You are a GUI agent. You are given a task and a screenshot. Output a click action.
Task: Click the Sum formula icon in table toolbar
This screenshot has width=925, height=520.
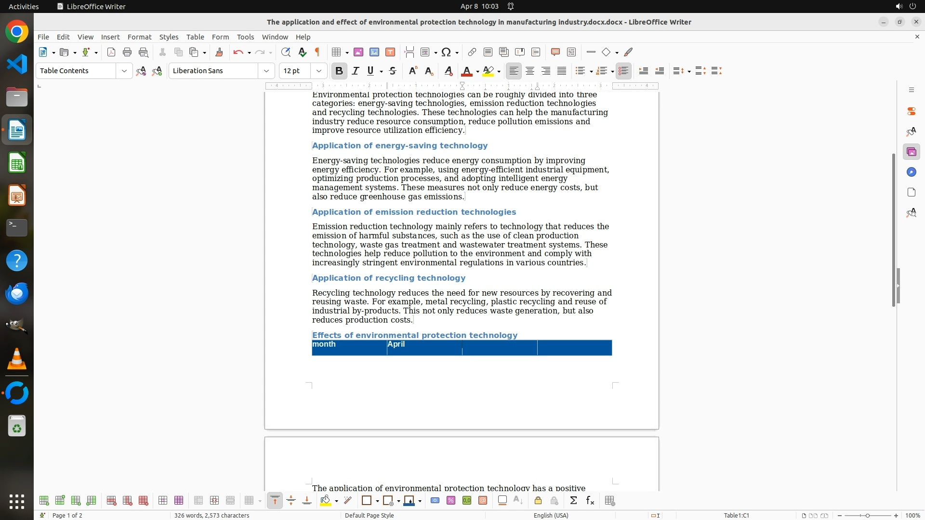[573, 501]
